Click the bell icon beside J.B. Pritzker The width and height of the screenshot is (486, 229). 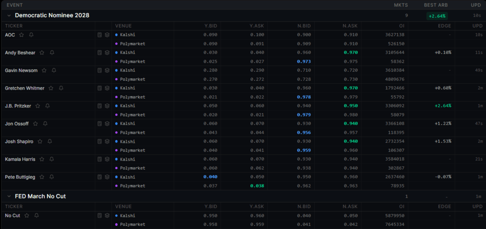pyautogui.click(x=48, y=106)
